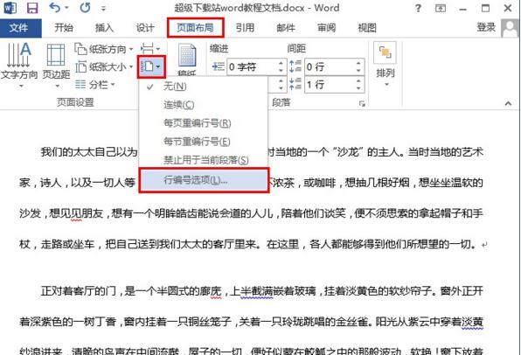This screenshot has height=355, width=521.
Task: Click the line numbers dropdown button
Action: [x=151, y=66]
